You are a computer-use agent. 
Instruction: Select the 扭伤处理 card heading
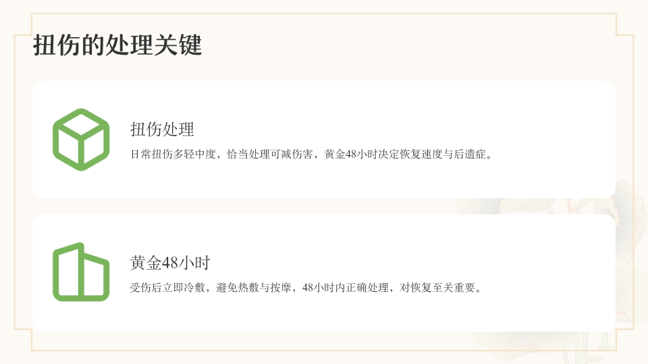(162, 129)
